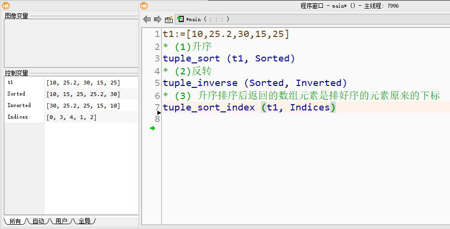
Task: Click line number 5 in the gutter
Action: (x=157, y=83)
